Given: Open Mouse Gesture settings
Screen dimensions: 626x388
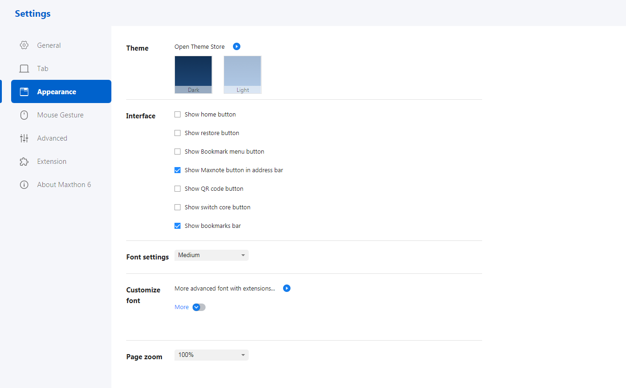Looking at the screenshot, I should 61,115.
